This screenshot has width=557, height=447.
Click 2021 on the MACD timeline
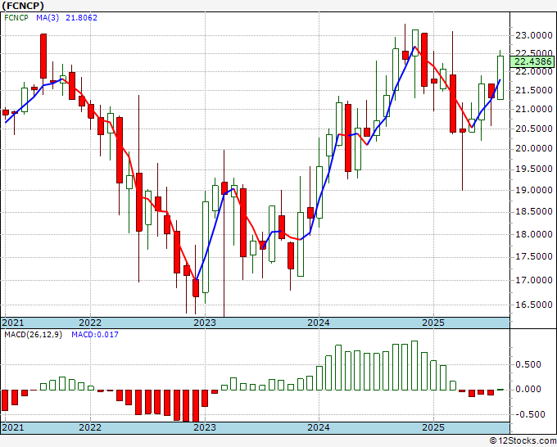pyautogui.click(x=13, y=427)
